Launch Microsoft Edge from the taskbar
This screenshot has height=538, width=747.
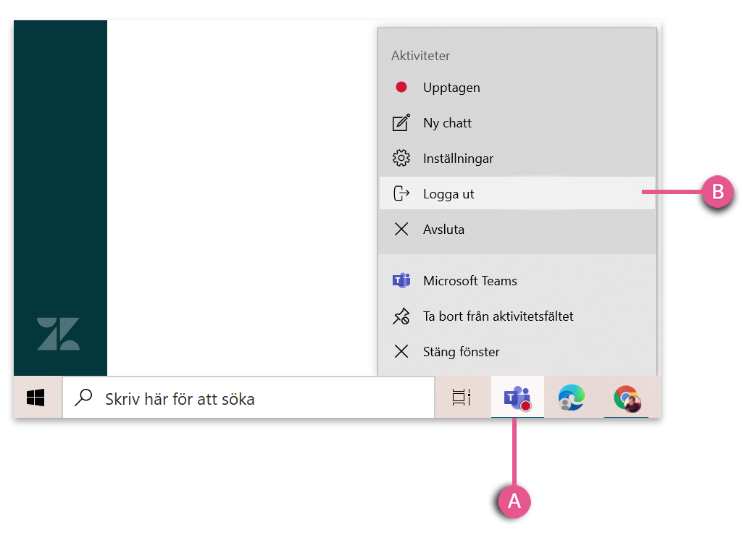(571, 398)
